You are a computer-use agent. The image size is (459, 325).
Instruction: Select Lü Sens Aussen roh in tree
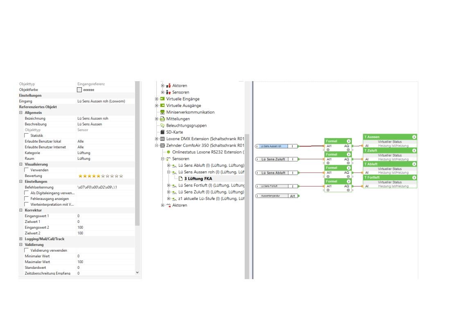[211, 172]
